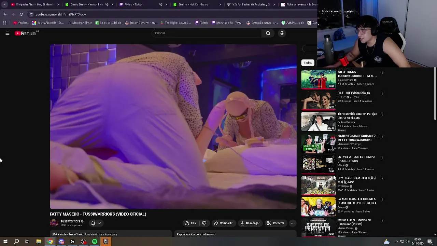Select the Todos filter chip
Image resolution: width=437 pixels, height=246 pixels.
pos(308,63)
